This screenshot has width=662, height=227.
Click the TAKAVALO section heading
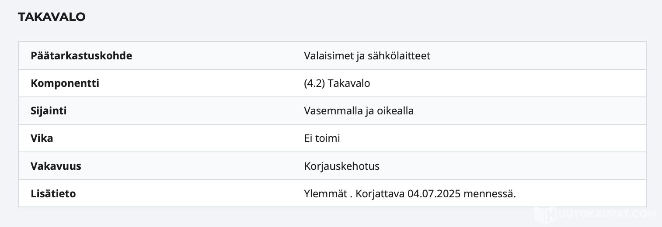coord(52,17)
